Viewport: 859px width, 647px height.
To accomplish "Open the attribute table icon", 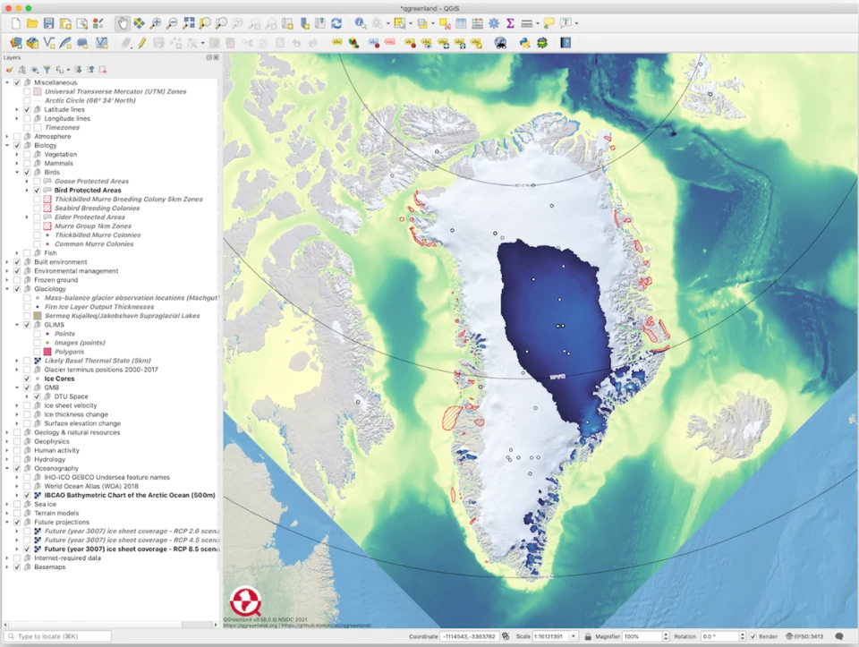I will click(x=462, y=23).
